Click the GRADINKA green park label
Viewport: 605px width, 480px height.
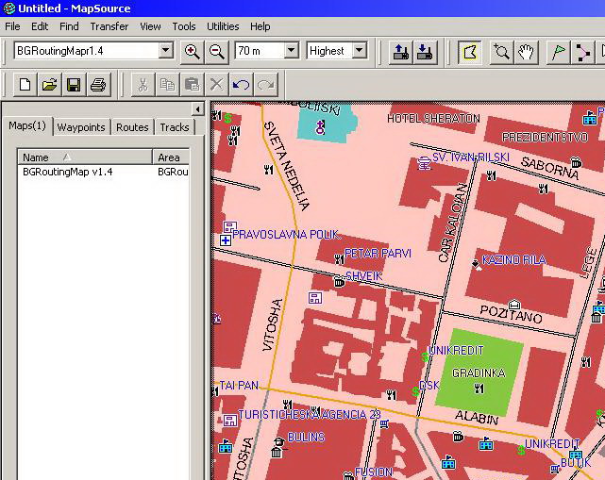(479, 372)
